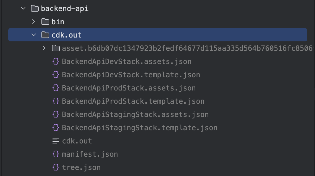Image resolution: width=315 pixels, height=176 pixels.
Task: Click the JSON icon beside BackendApiDevStack.assets.json
Action: point(56,62)
